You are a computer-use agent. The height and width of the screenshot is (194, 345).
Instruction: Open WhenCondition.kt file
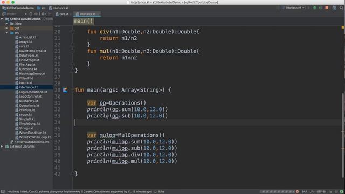pyautogui.click(x=32, y=133)
